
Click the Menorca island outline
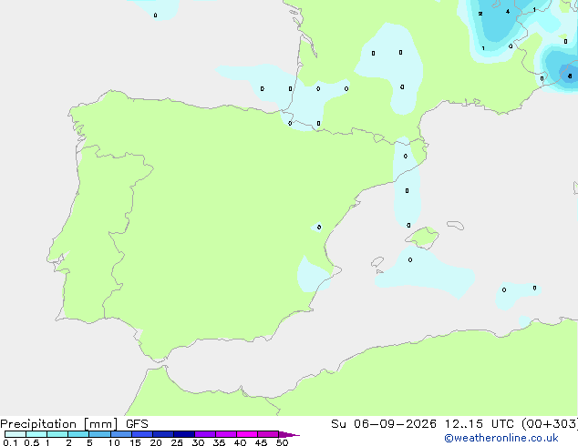(456, 225)
